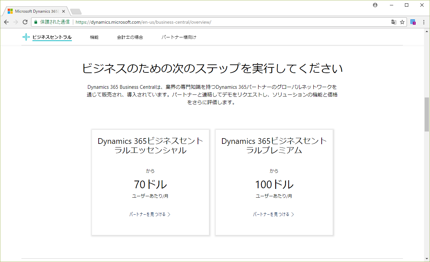Click the Business Central logo icon
This screenshot has height=262, width=430.
tap(26, 37)
